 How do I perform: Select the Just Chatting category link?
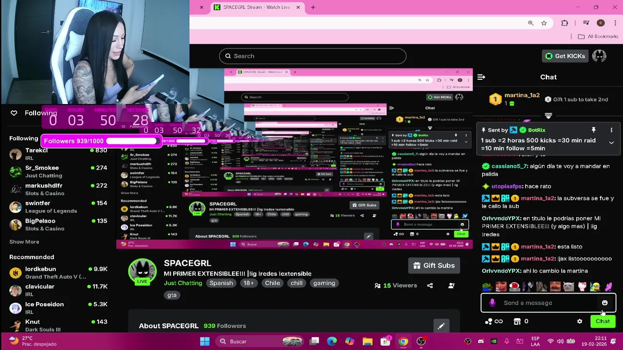click(183, 283)
